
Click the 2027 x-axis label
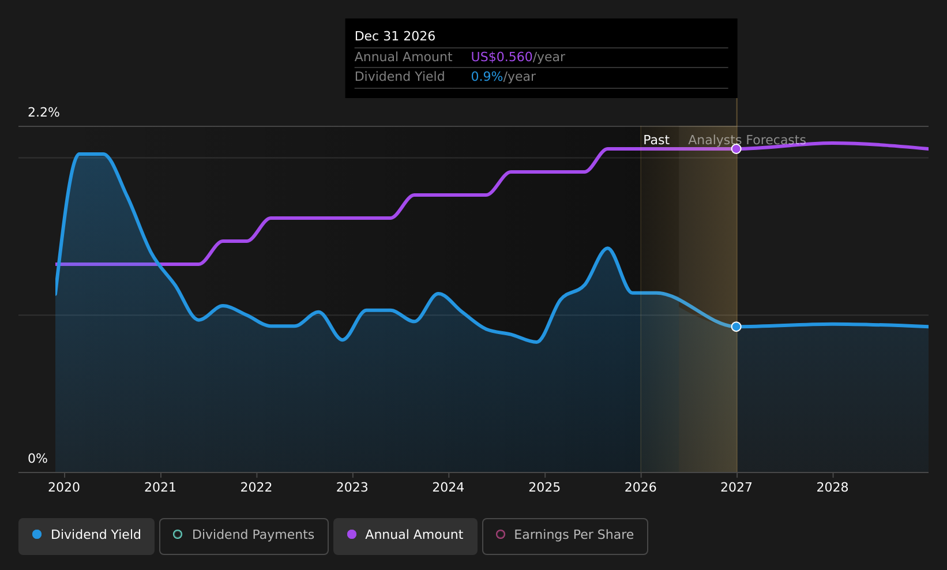click(x=736, y=487)
